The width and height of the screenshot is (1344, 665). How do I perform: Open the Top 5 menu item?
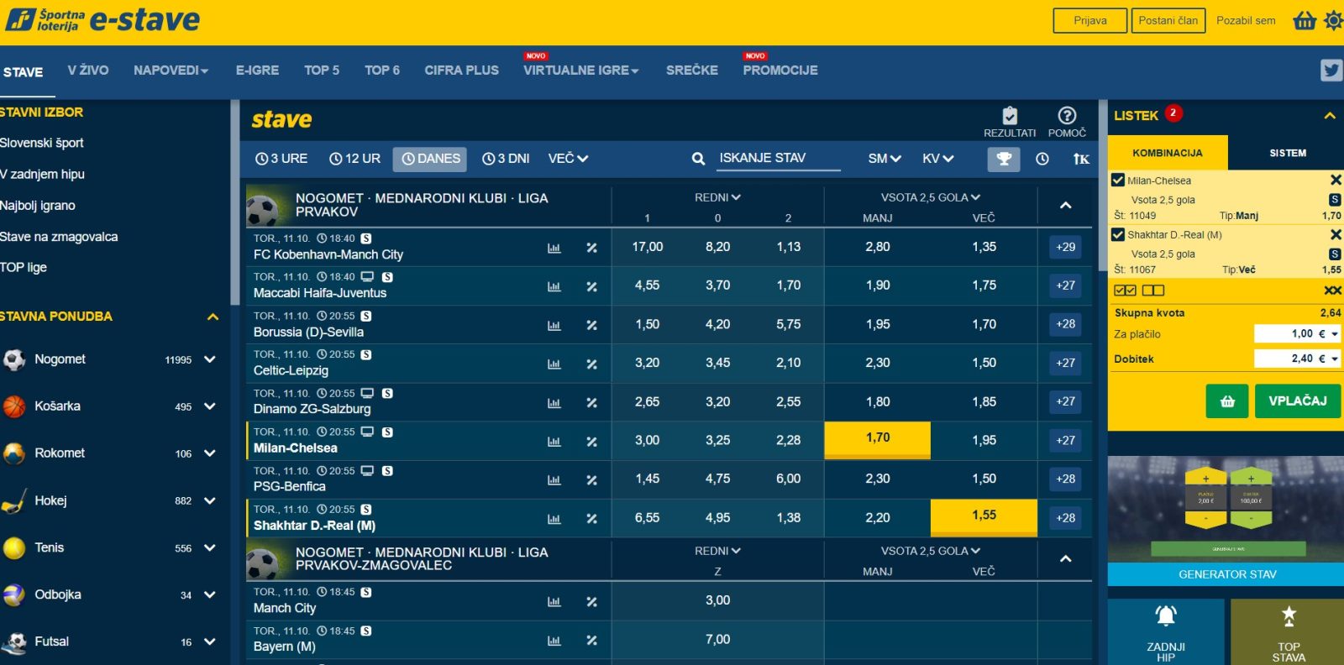pyautogui.click(x=322, y=71)
